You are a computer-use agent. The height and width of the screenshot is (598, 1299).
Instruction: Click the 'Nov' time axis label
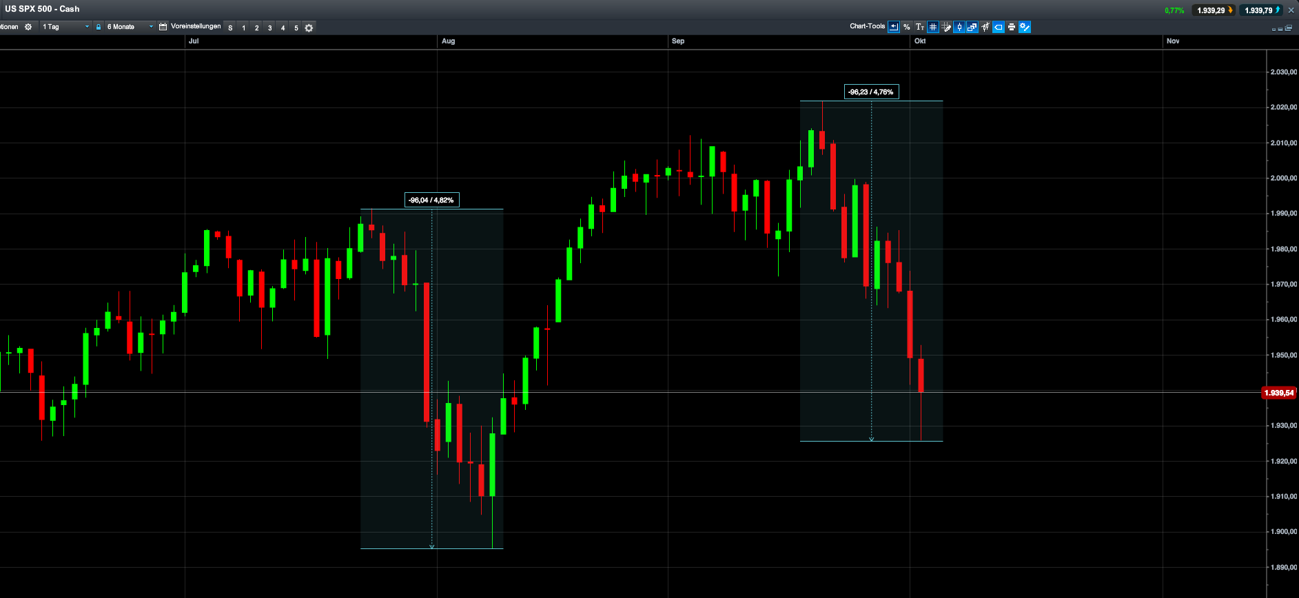1173,41
